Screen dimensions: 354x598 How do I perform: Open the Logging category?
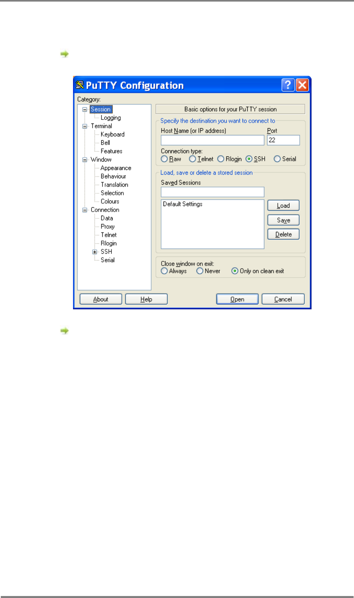coord(111,118)
